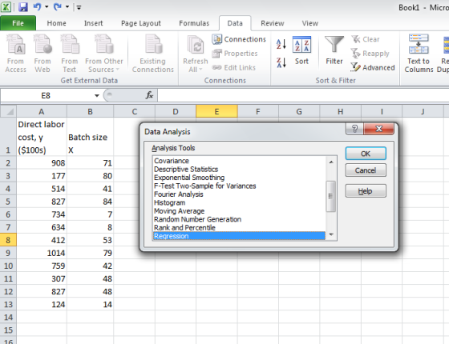Select Random Number Generation tool
This screenshot has height=344, width=449.
click(x=239, y=219)
